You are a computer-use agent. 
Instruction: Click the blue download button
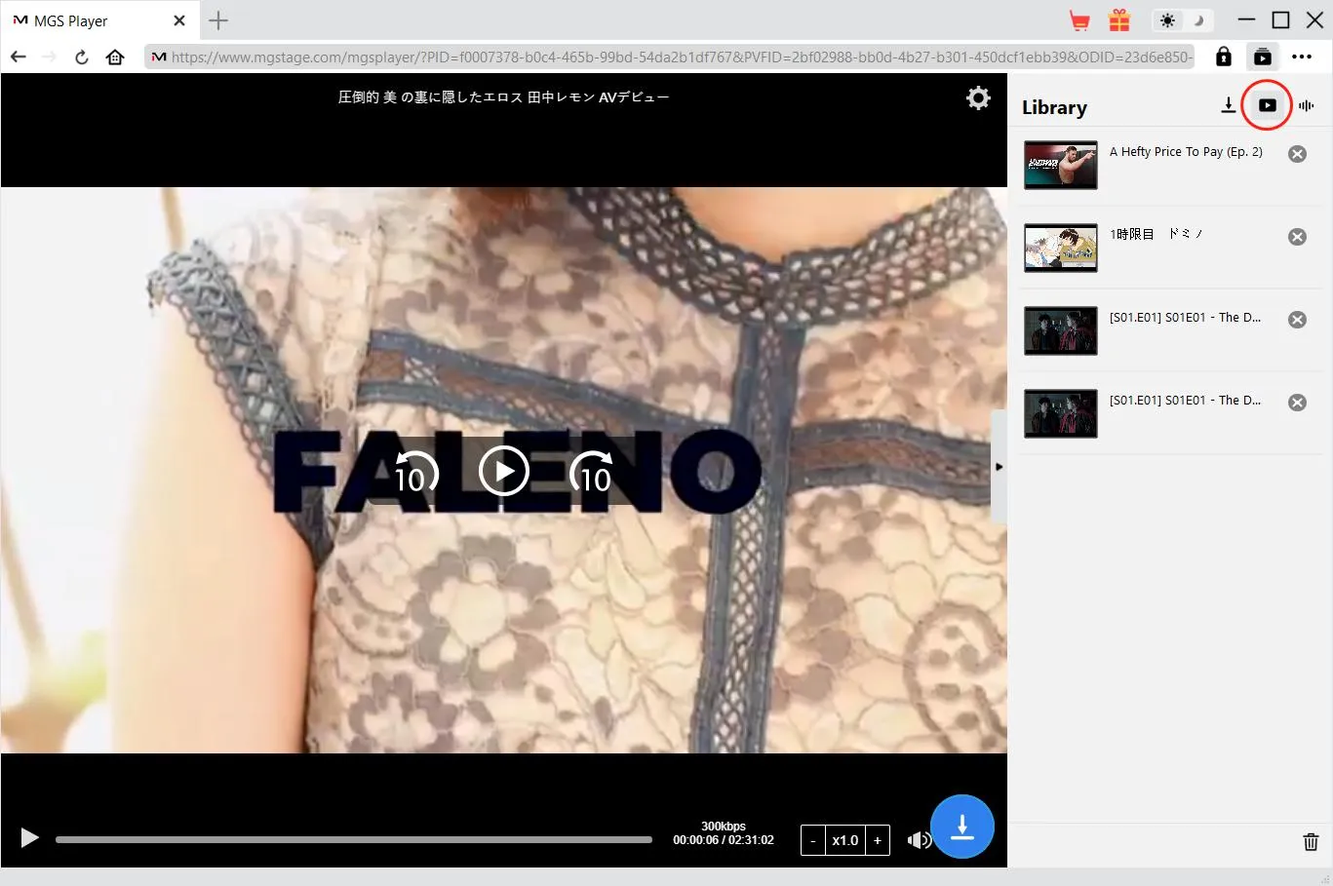(x=961, y=827)
